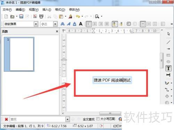Open the 格式(O) menu
Viewport: 174px width, 130px height.
(60, 10)
